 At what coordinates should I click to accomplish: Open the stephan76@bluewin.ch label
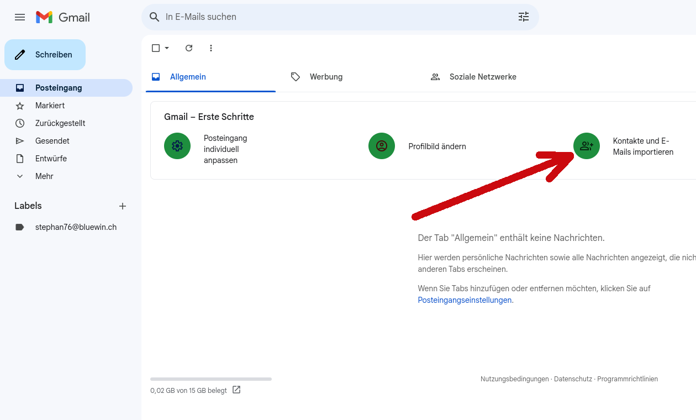click(x=76, y=227)
